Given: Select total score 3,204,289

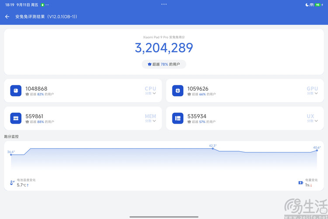Looking at the screenshot, I should click(164, 48).
